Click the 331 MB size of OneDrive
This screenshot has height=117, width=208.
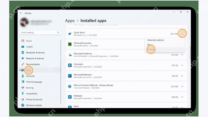pos(174,55)
